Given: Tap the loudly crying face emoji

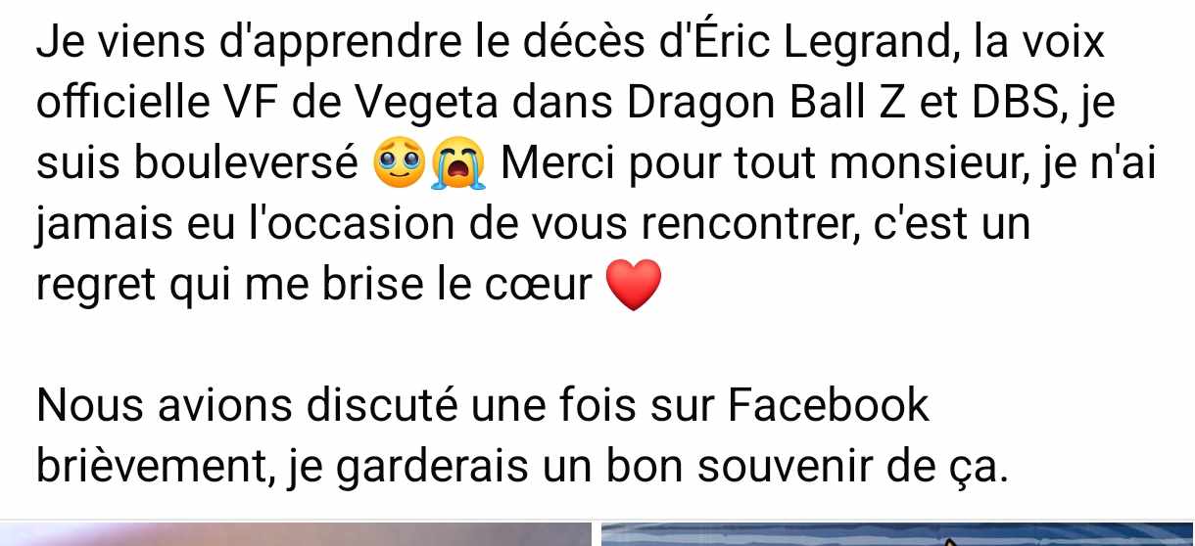Looking at the screenshot, I should point(458,165).
